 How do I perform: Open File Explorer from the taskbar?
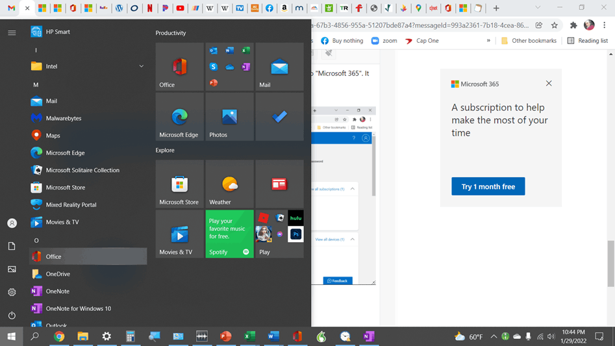tap(82, 336)
